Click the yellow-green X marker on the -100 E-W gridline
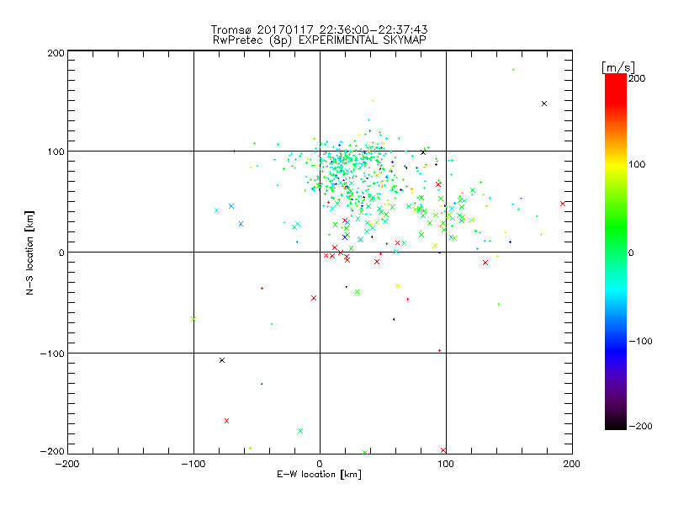 click(193, 319)
